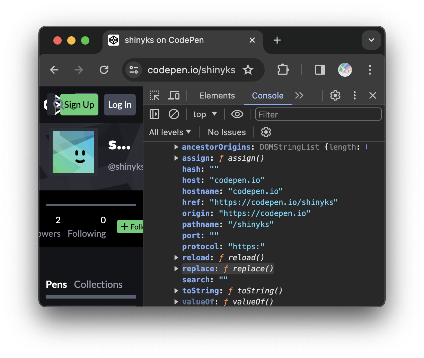Expand the assign function property
Viewport: 424px width, 358px height.
(176, 158)
